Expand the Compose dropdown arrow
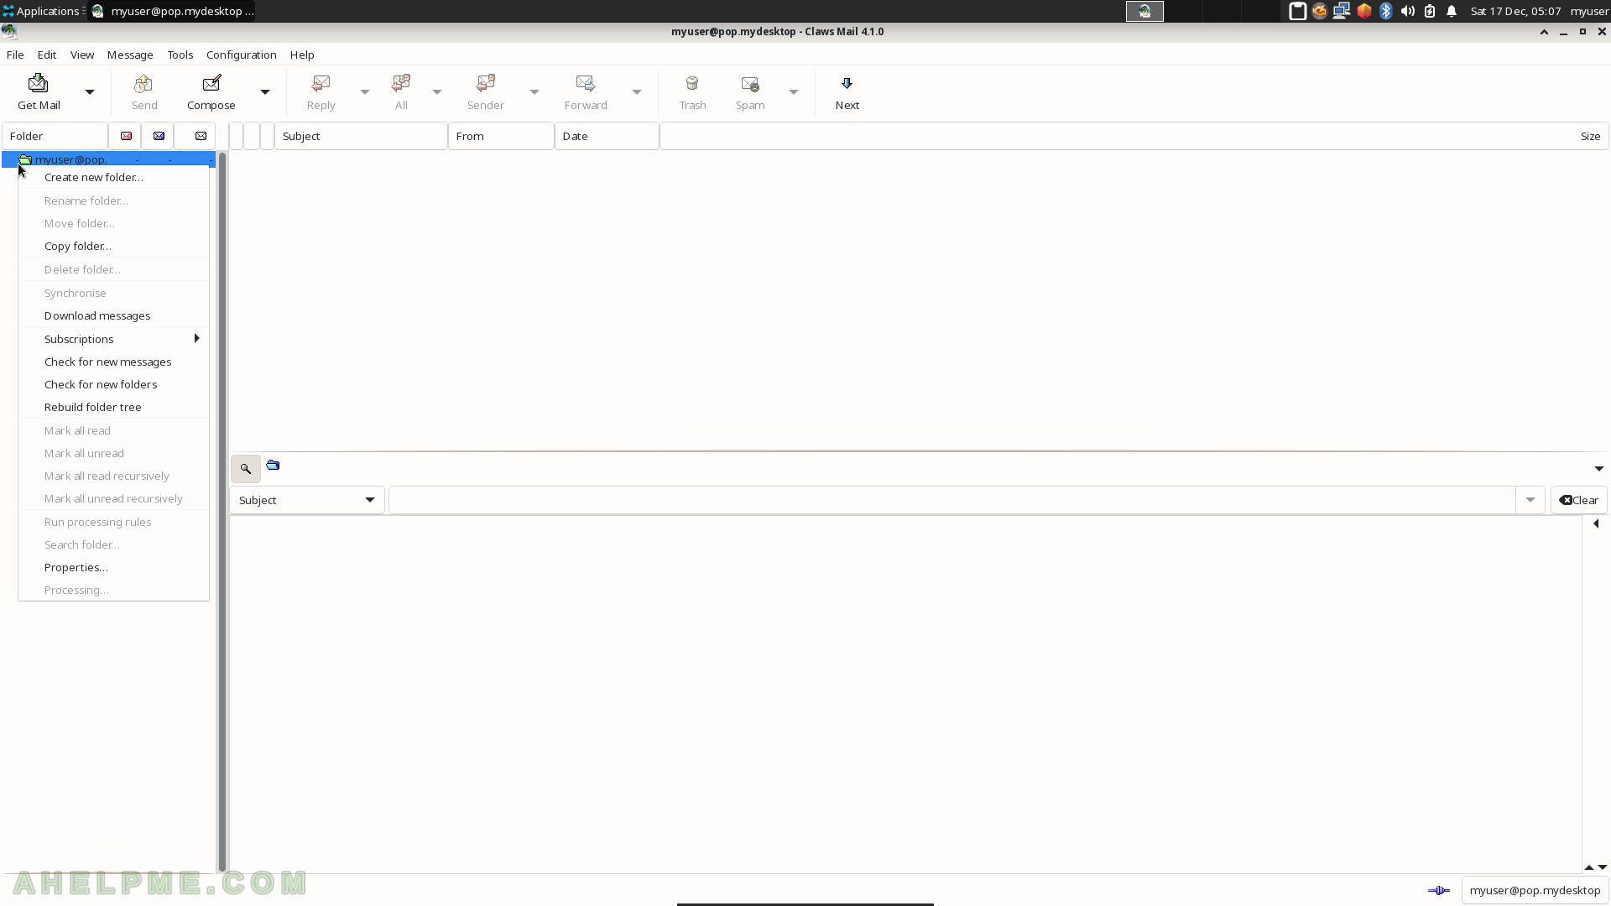The width and height of the screenshot is (1611, 906). pos(264,92)
